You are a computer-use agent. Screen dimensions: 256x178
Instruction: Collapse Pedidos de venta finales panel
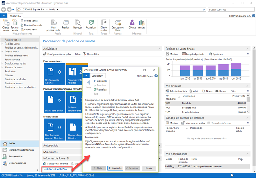(x=247, y=49)
